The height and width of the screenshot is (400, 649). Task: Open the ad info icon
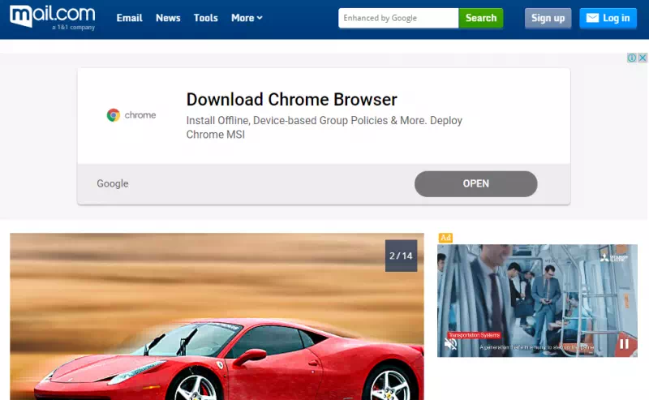click(632, 58)
